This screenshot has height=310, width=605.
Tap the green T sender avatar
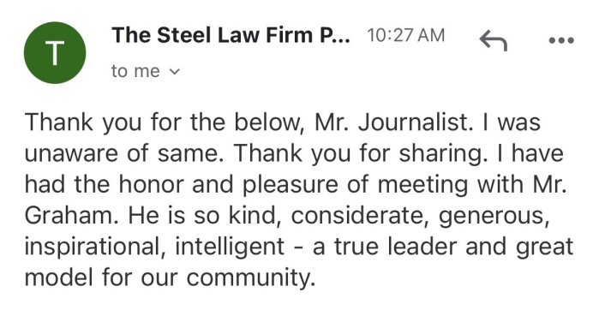55,53
